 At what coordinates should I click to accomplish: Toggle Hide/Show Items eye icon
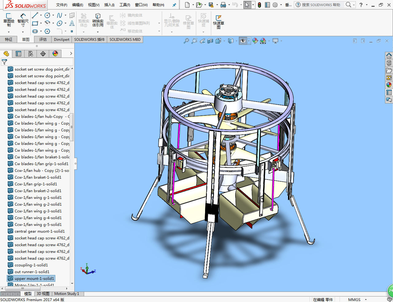point(243,41)
